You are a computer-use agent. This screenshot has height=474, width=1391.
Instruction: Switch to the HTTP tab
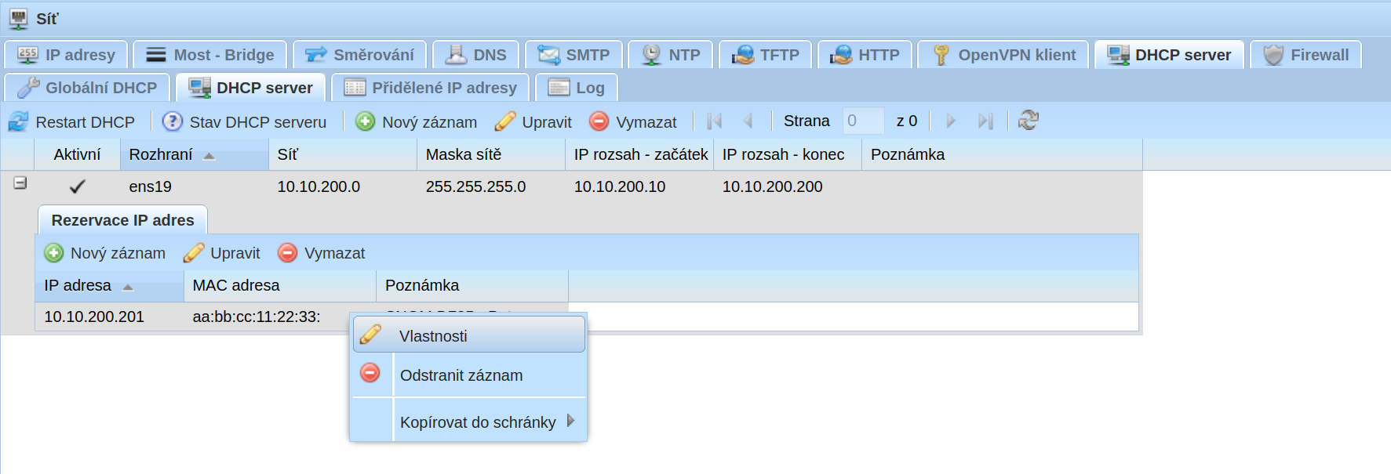(865, 55)
